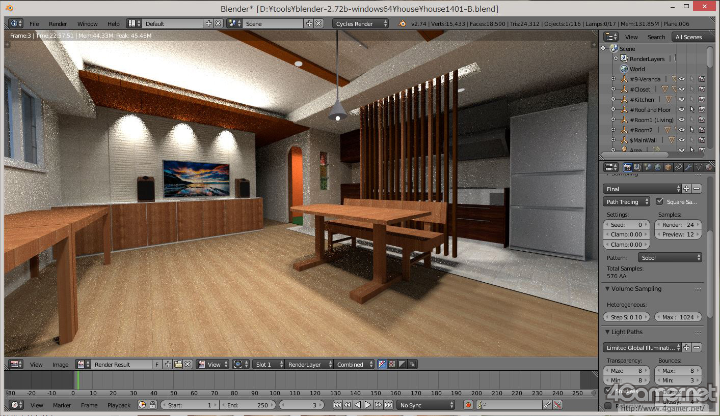The height and width of the screenshot is (416, 720).
Task: Collapse the Volume Sampling panel
Action: click(607, 288)
